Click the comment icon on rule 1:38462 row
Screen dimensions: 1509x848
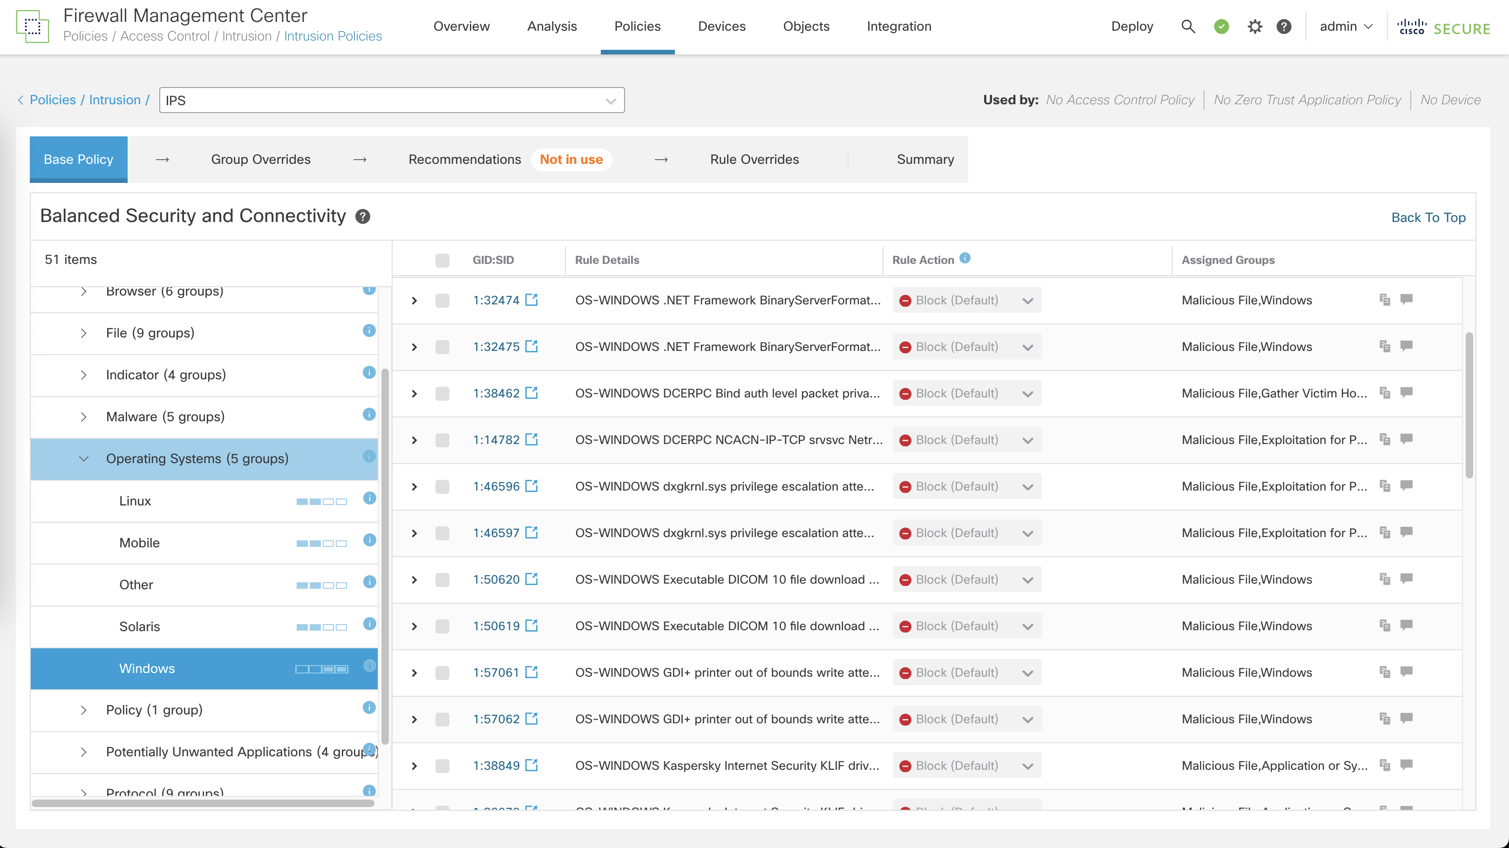tap(1406, 393)
